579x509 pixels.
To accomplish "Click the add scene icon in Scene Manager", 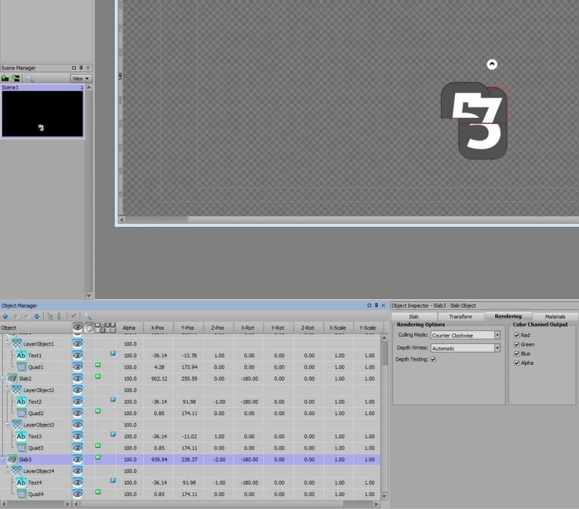I will click(x=5, y=79).
